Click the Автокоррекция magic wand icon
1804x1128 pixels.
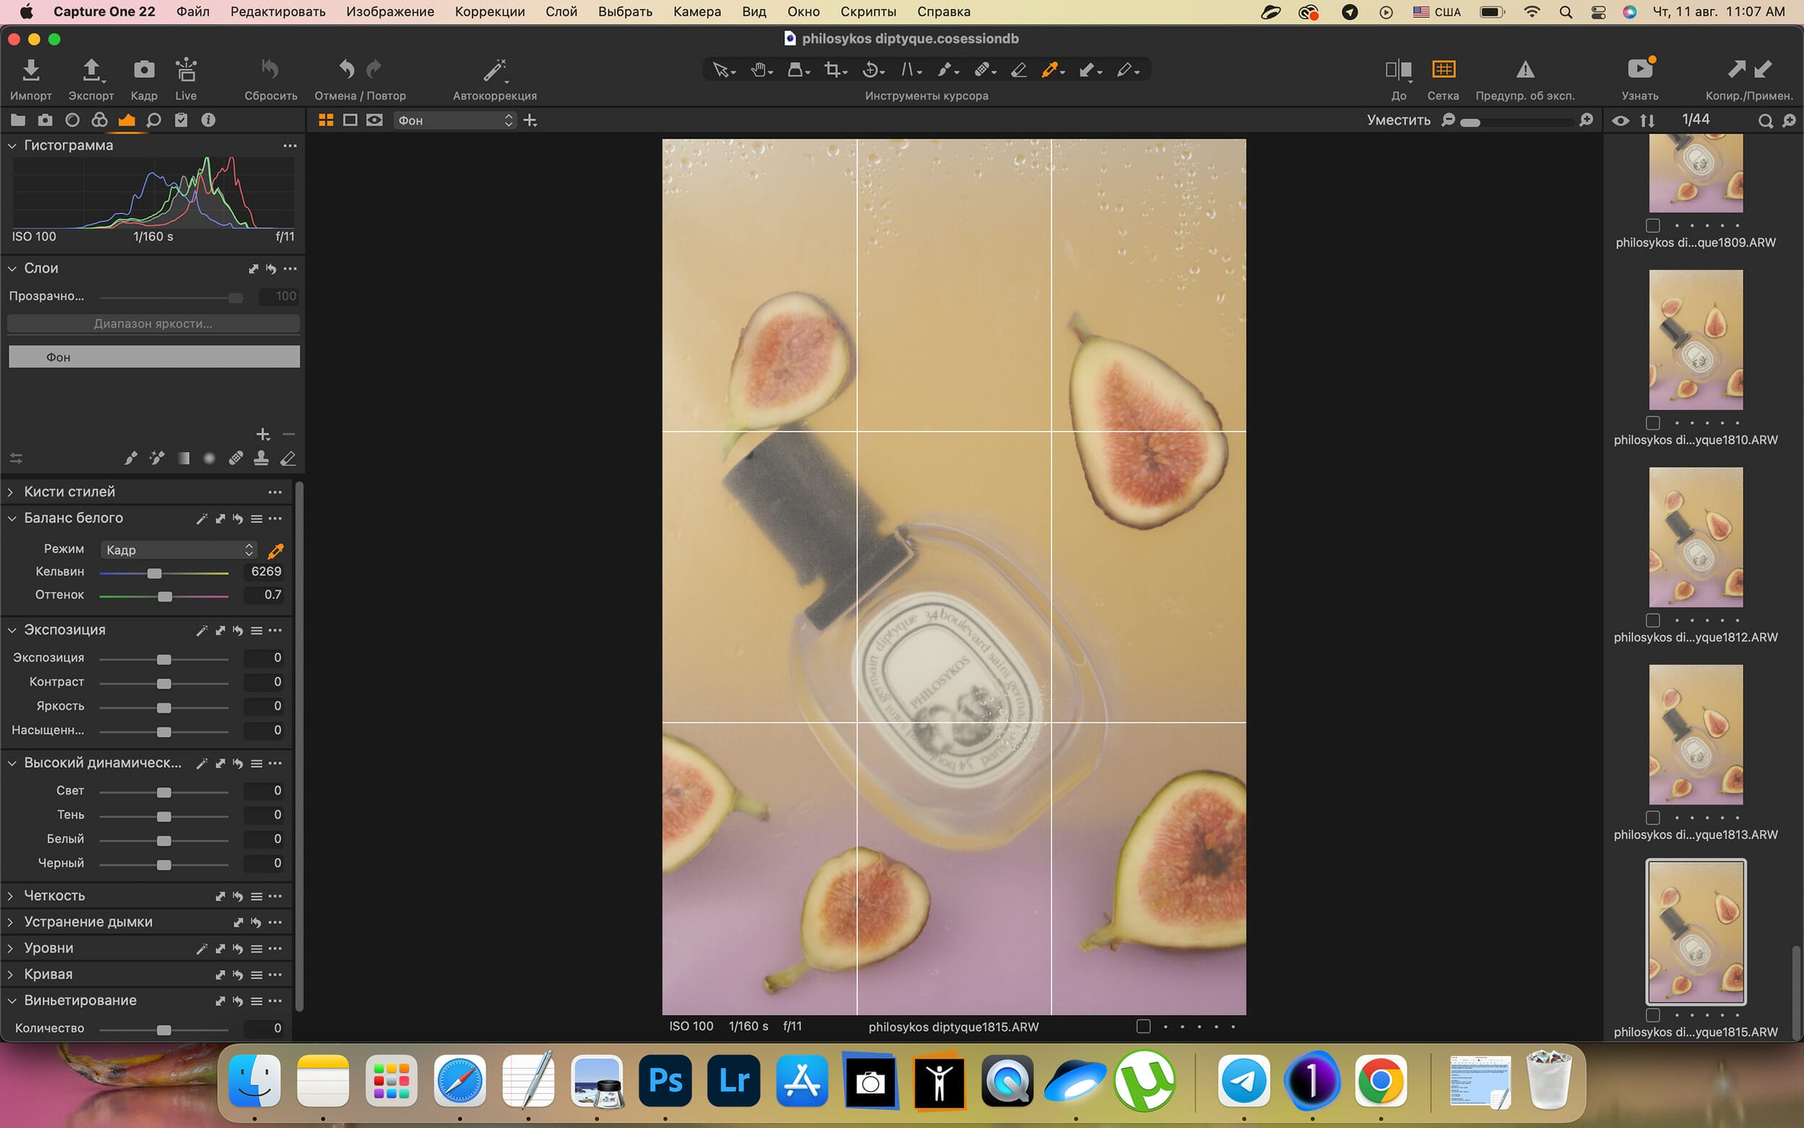click(x=494, y=70)
